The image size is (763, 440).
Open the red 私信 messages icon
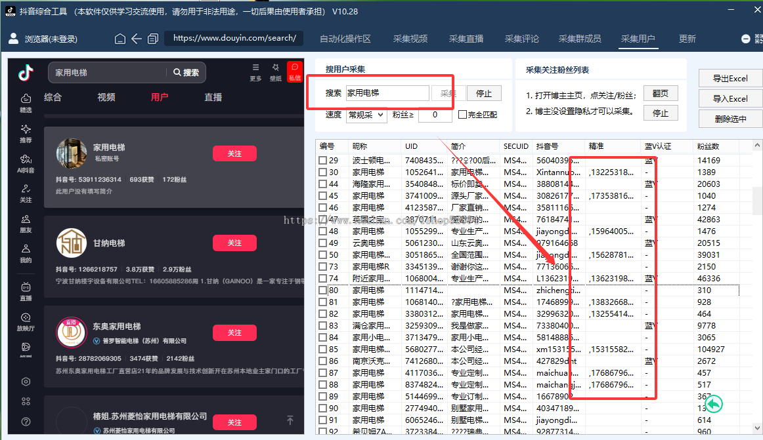[x=294, y=72]
